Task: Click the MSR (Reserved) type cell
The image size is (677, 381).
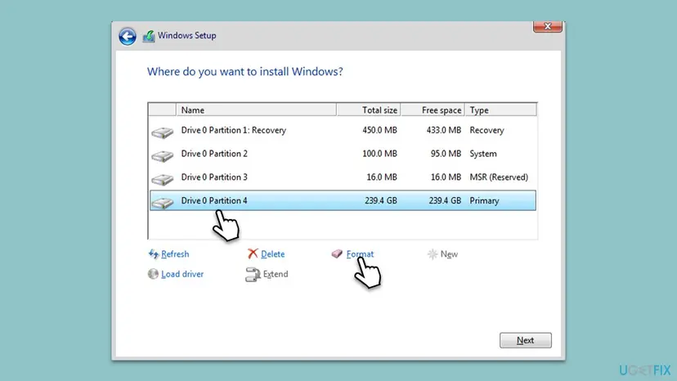Action: coord(499,177)
